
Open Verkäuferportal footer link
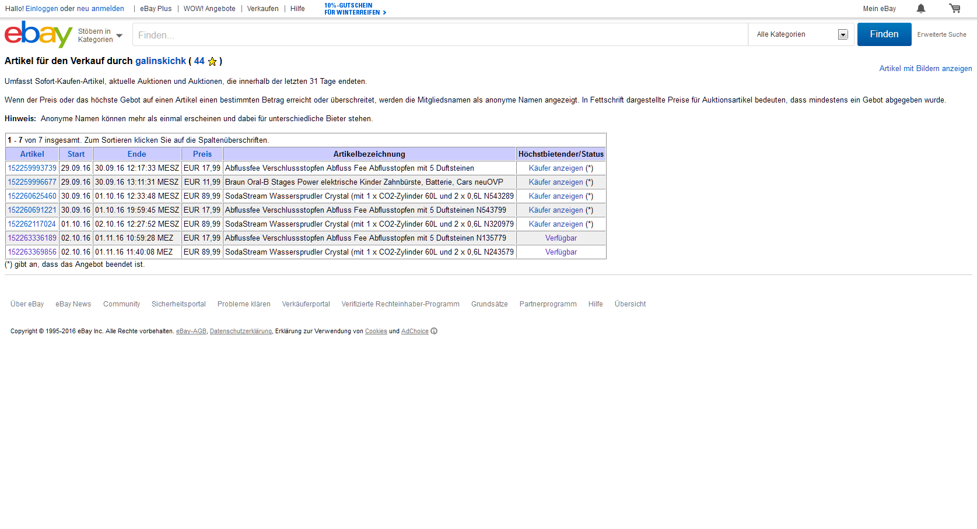[x=306, y=304]
